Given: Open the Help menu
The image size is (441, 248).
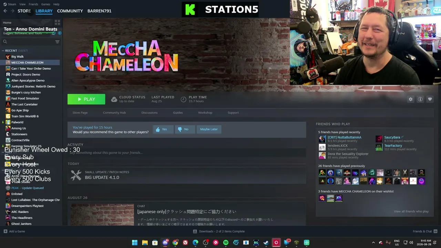Looking at the screenshot, I should (x=56, y=4).
